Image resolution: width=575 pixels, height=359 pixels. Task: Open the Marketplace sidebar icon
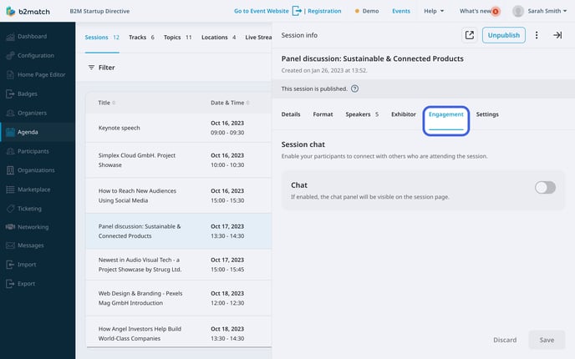10,190
